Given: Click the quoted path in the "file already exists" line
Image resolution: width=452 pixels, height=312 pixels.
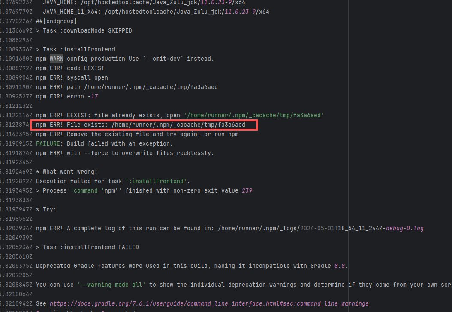Looking at the screenshot, I should (x=253, y=115).
